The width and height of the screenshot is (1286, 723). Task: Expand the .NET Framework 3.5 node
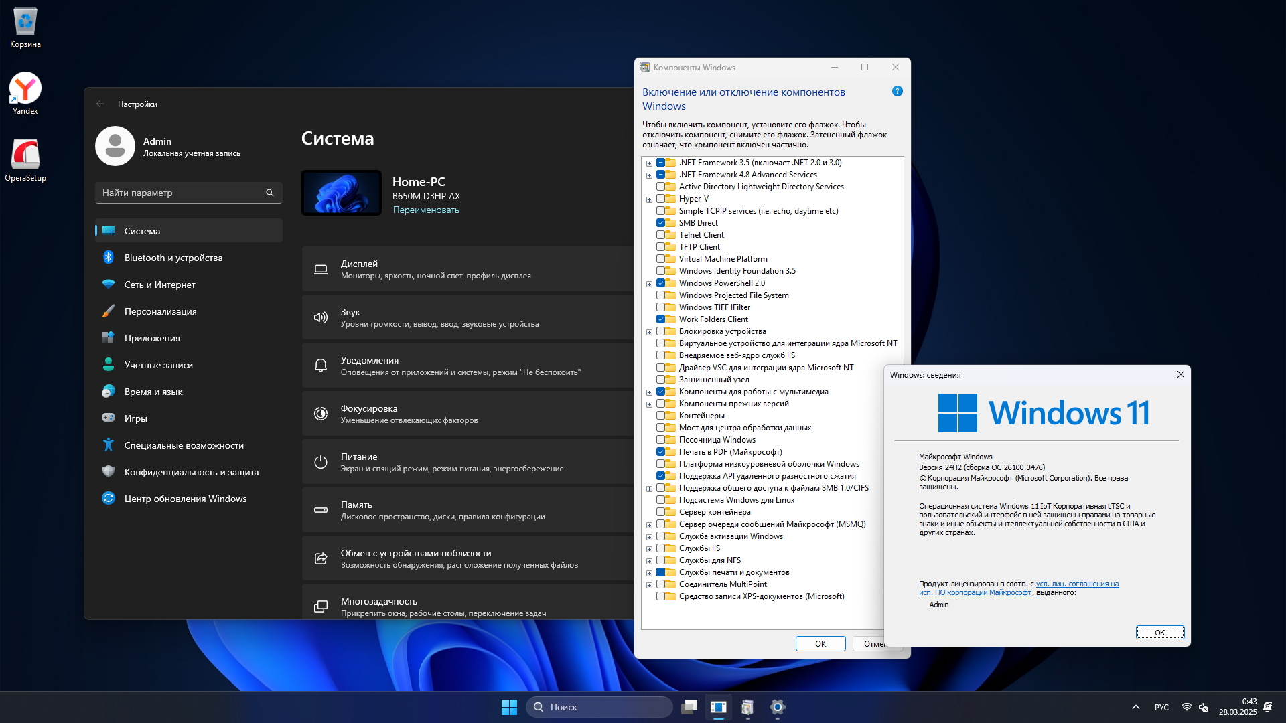pyautogui.click(x=649, y=163)
